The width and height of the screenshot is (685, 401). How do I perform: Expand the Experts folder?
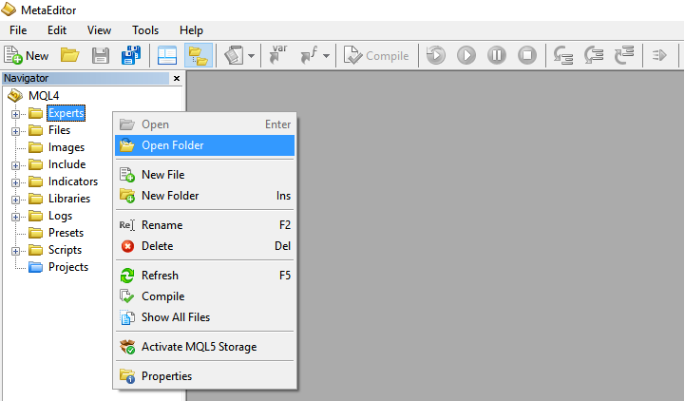[15, 114]
